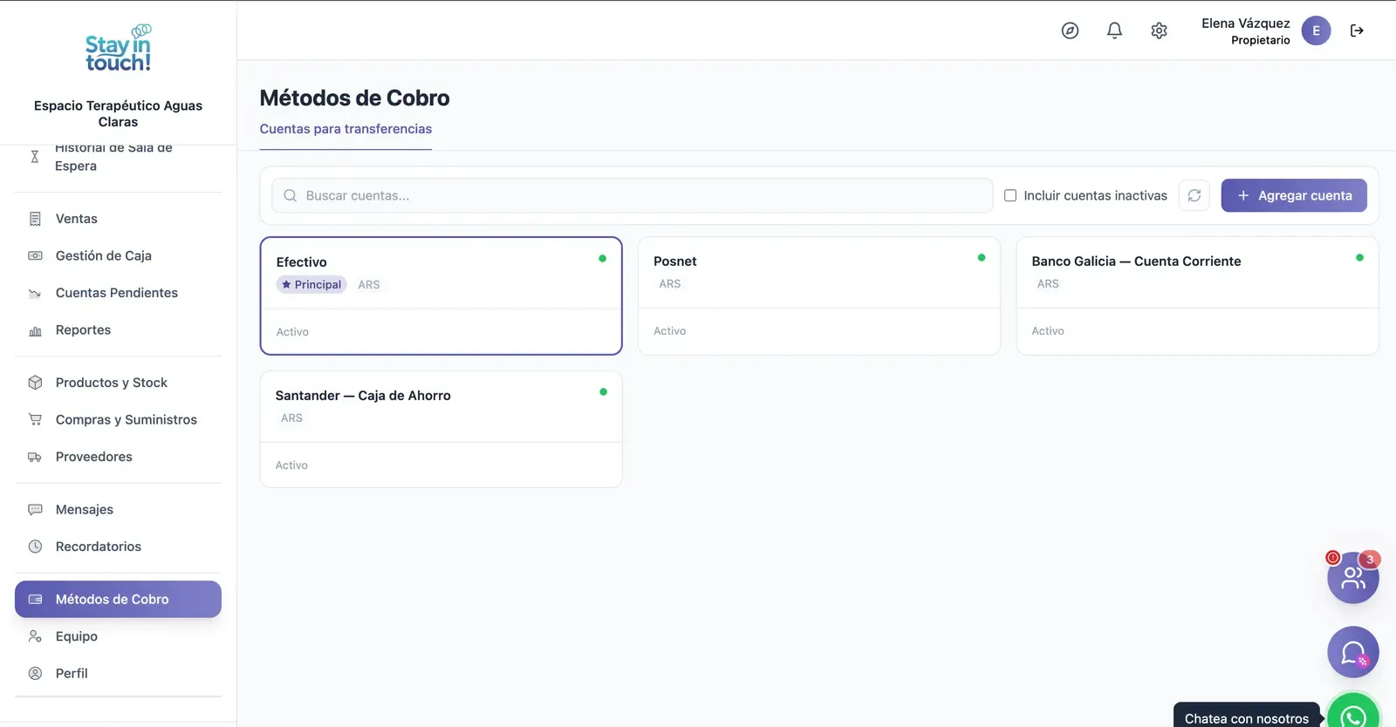Click the Gestión de Caja cash icon

pyautogui.click(x=35, y=255)
